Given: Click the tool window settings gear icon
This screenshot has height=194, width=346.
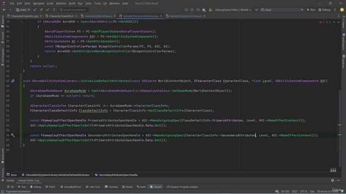Looking at the screenshot, I should pos(332,181).
